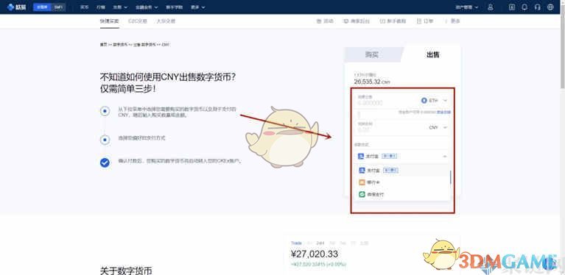
Task: Click the ¥27,020.33 price value
Action: [315, 254]
